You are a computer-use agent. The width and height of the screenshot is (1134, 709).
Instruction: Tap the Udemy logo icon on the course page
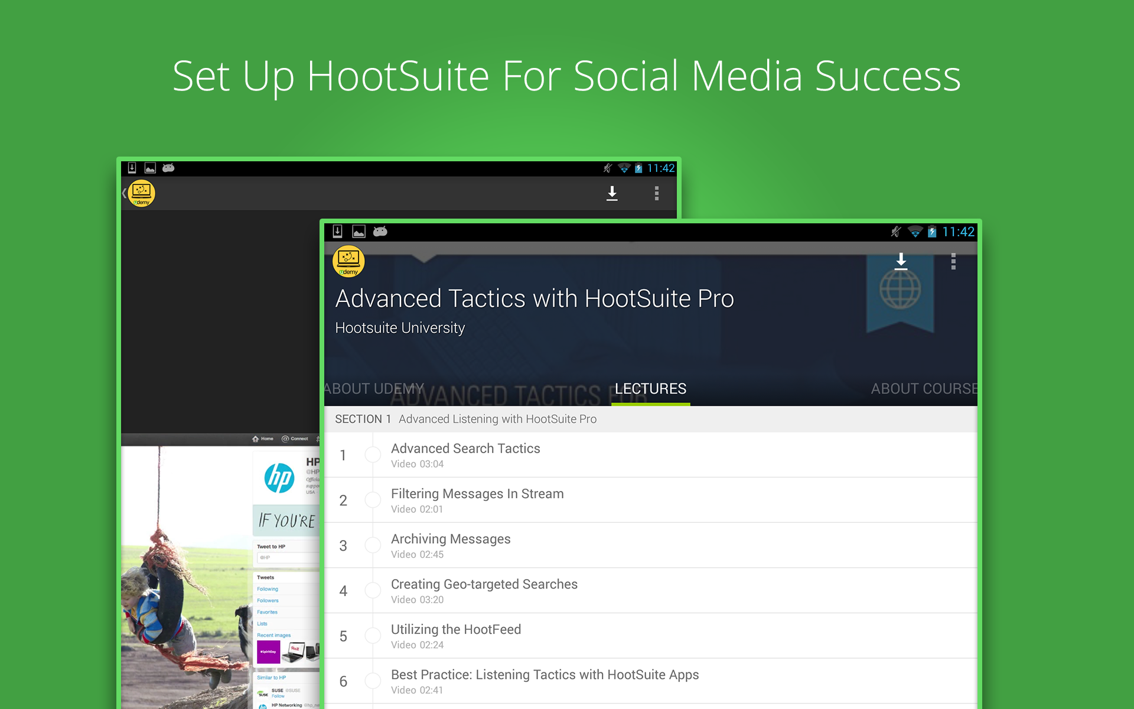[348, 261]
